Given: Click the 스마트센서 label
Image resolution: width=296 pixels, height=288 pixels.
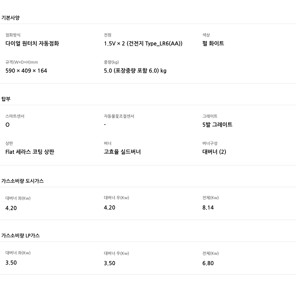Looking at the screenshot, I should coord(15,116).
